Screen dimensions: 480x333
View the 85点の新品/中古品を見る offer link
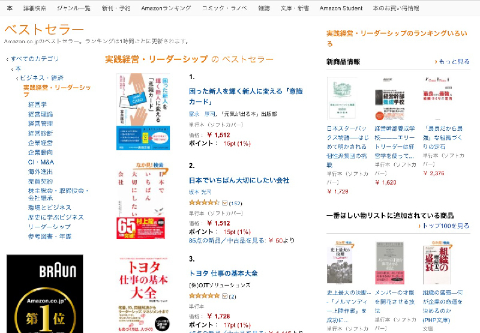227,241
